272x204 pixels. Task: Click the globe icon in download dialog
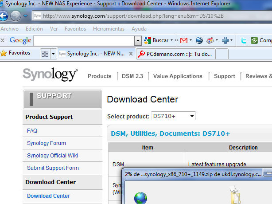click(141, 198)
